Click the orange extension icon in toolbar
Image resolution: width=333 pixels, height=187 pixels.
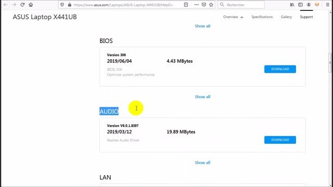(317, 5)
